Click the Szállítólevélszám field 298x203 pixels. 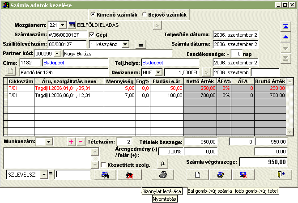coord(67,44)
